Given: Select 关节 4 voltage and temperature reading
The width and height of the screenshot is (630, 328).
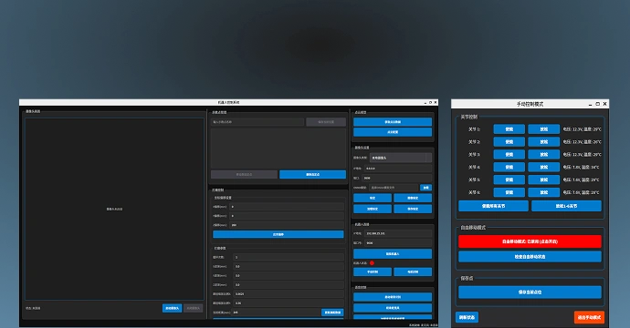Looking at the screenshot, I should click(581, 168).
